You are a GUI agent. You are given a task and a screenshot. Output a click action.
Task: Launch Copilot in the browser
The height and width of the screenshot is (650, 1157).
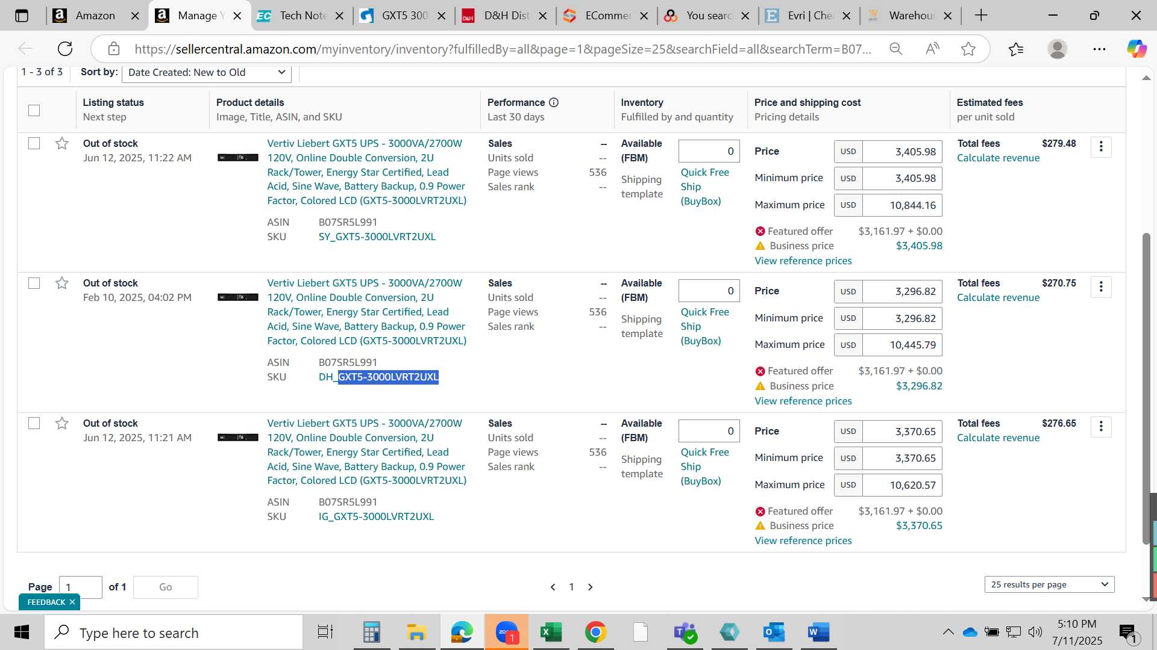click(x=1137, y=49)
